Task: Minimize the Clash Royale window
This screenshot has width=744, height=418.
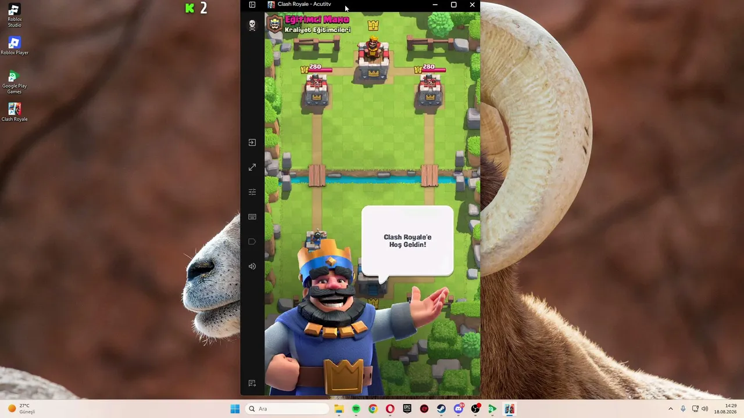Action: click(435, 5)
